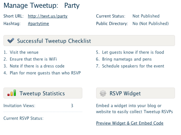Click the Public Directory No (Not Published) value
Viewport: 181px width, 135px height.
coord(150,24)
